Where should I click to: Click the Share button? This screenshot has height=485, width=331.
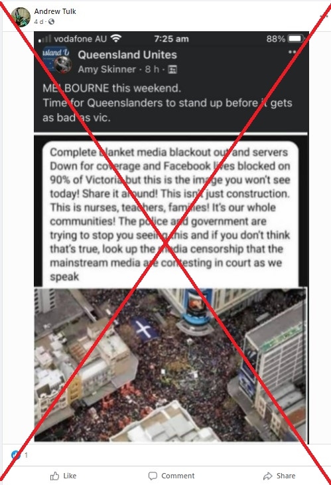tap(279, 476)
